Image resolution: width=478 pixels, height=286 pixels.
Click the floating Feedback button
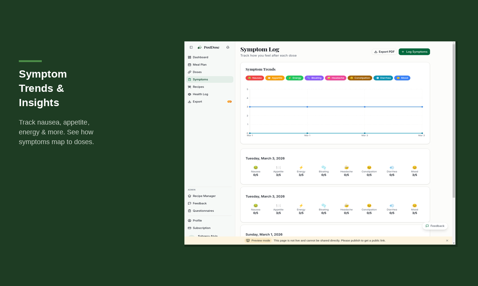[x=435, y=226]
